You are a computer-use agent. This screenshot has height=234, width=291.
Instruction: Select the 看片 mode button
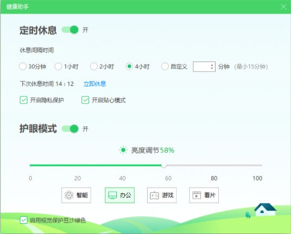point(204,195)
